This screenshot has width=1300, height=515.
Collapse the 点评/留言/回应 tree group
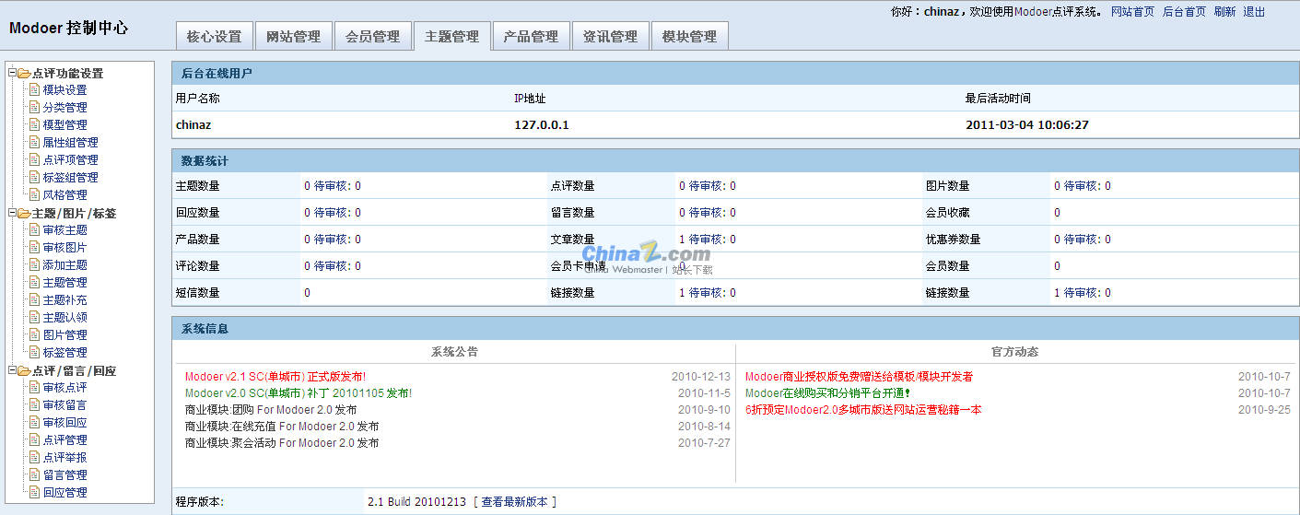12,370
